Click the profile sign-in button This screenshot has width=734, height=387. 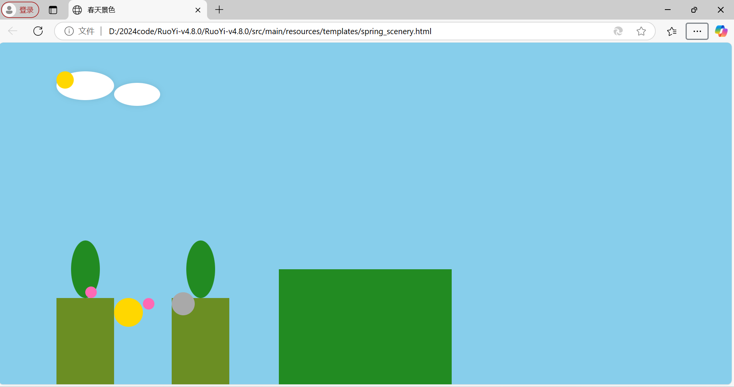(20, 10)
